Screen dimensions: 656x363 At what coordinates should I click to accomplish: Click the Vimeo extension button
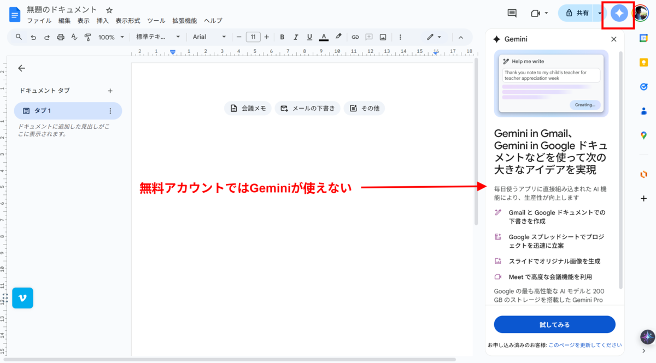[22, 297]
